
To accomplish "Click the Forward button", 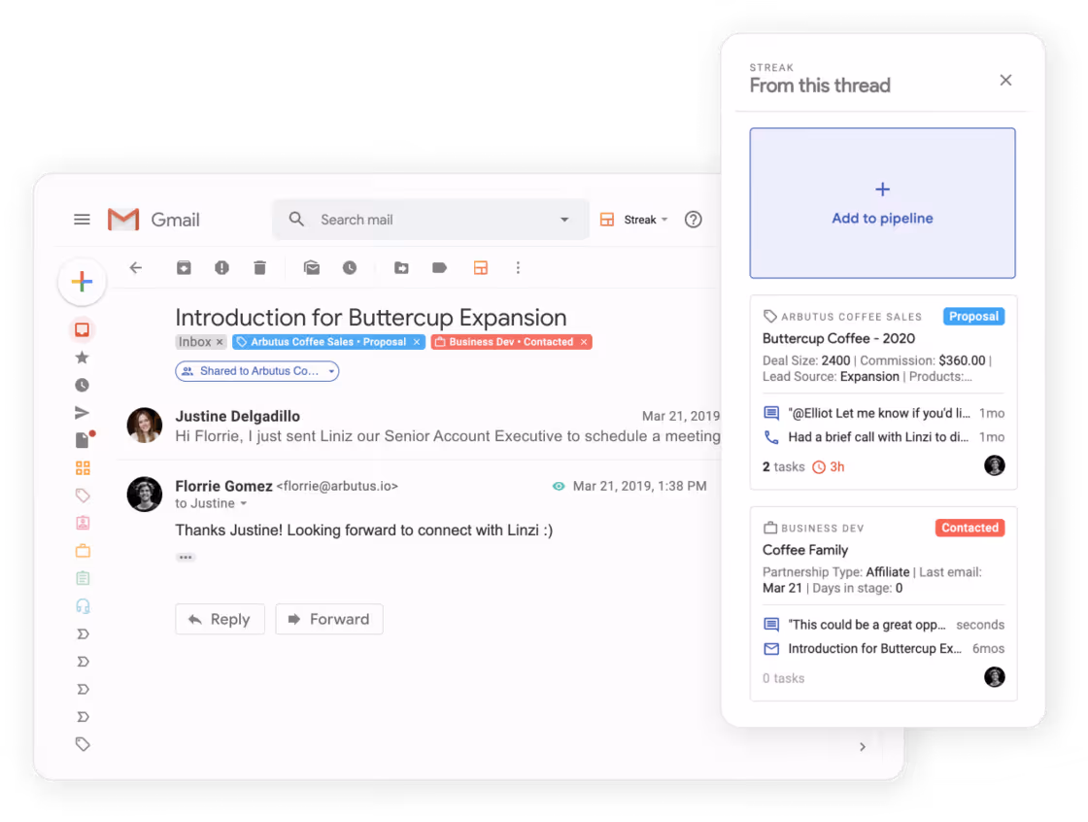I will click(x=329, y=619).
